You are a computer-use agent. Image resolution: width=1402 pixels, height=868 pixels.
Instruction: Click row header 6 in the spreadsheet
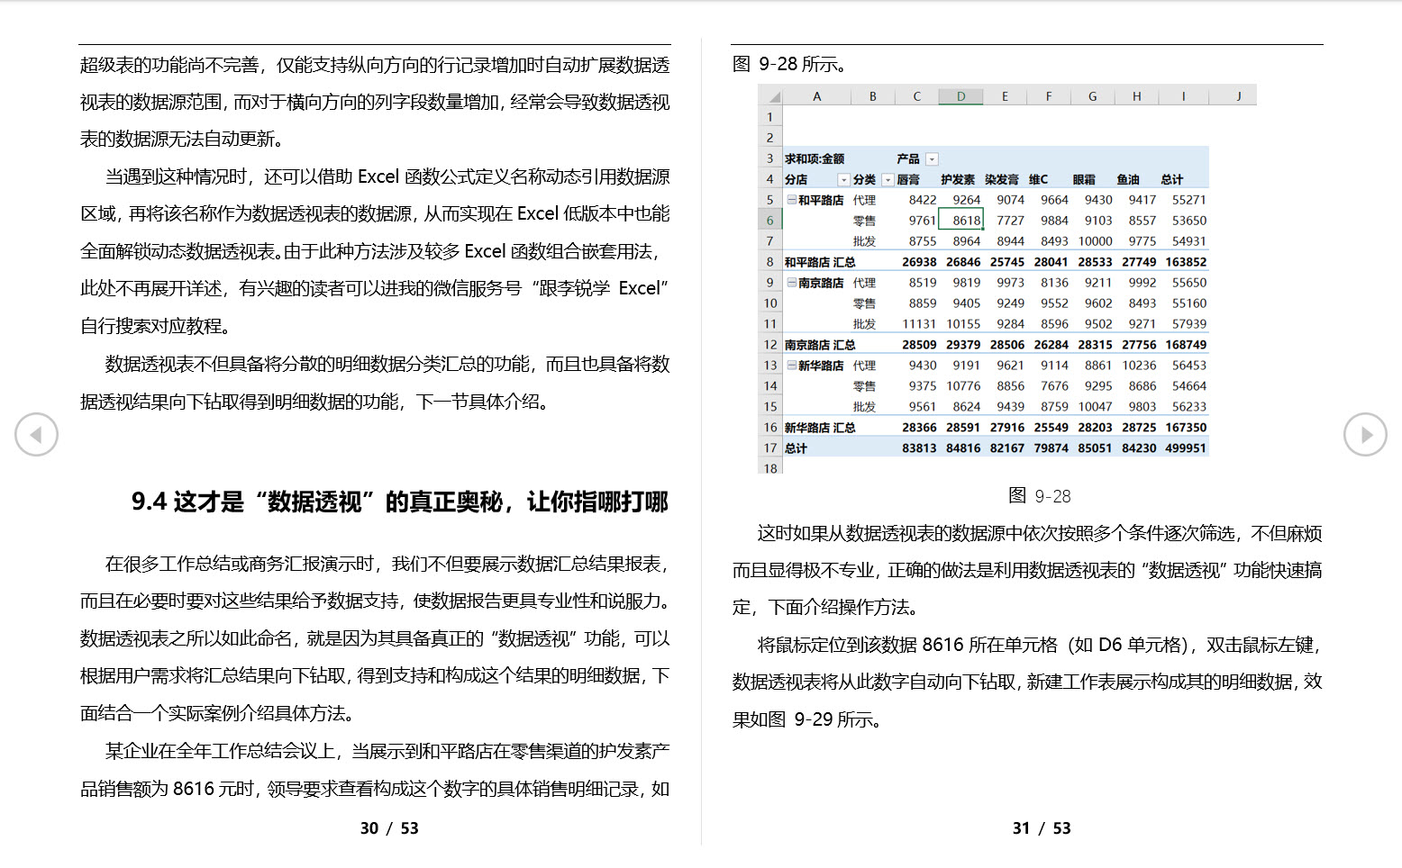tap(769, 221)
